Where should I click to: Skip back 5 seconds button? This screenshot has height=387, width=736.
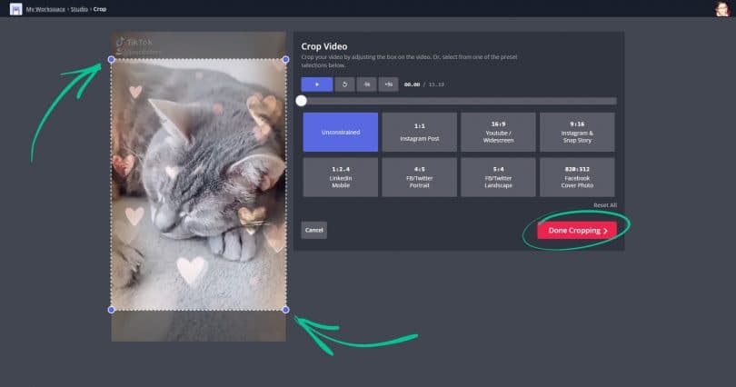(366, 84)
